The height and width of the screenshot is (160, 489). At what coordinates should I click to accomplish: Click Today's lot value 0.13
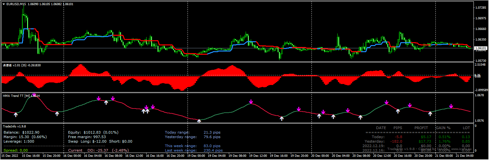[x=466, y=137]
